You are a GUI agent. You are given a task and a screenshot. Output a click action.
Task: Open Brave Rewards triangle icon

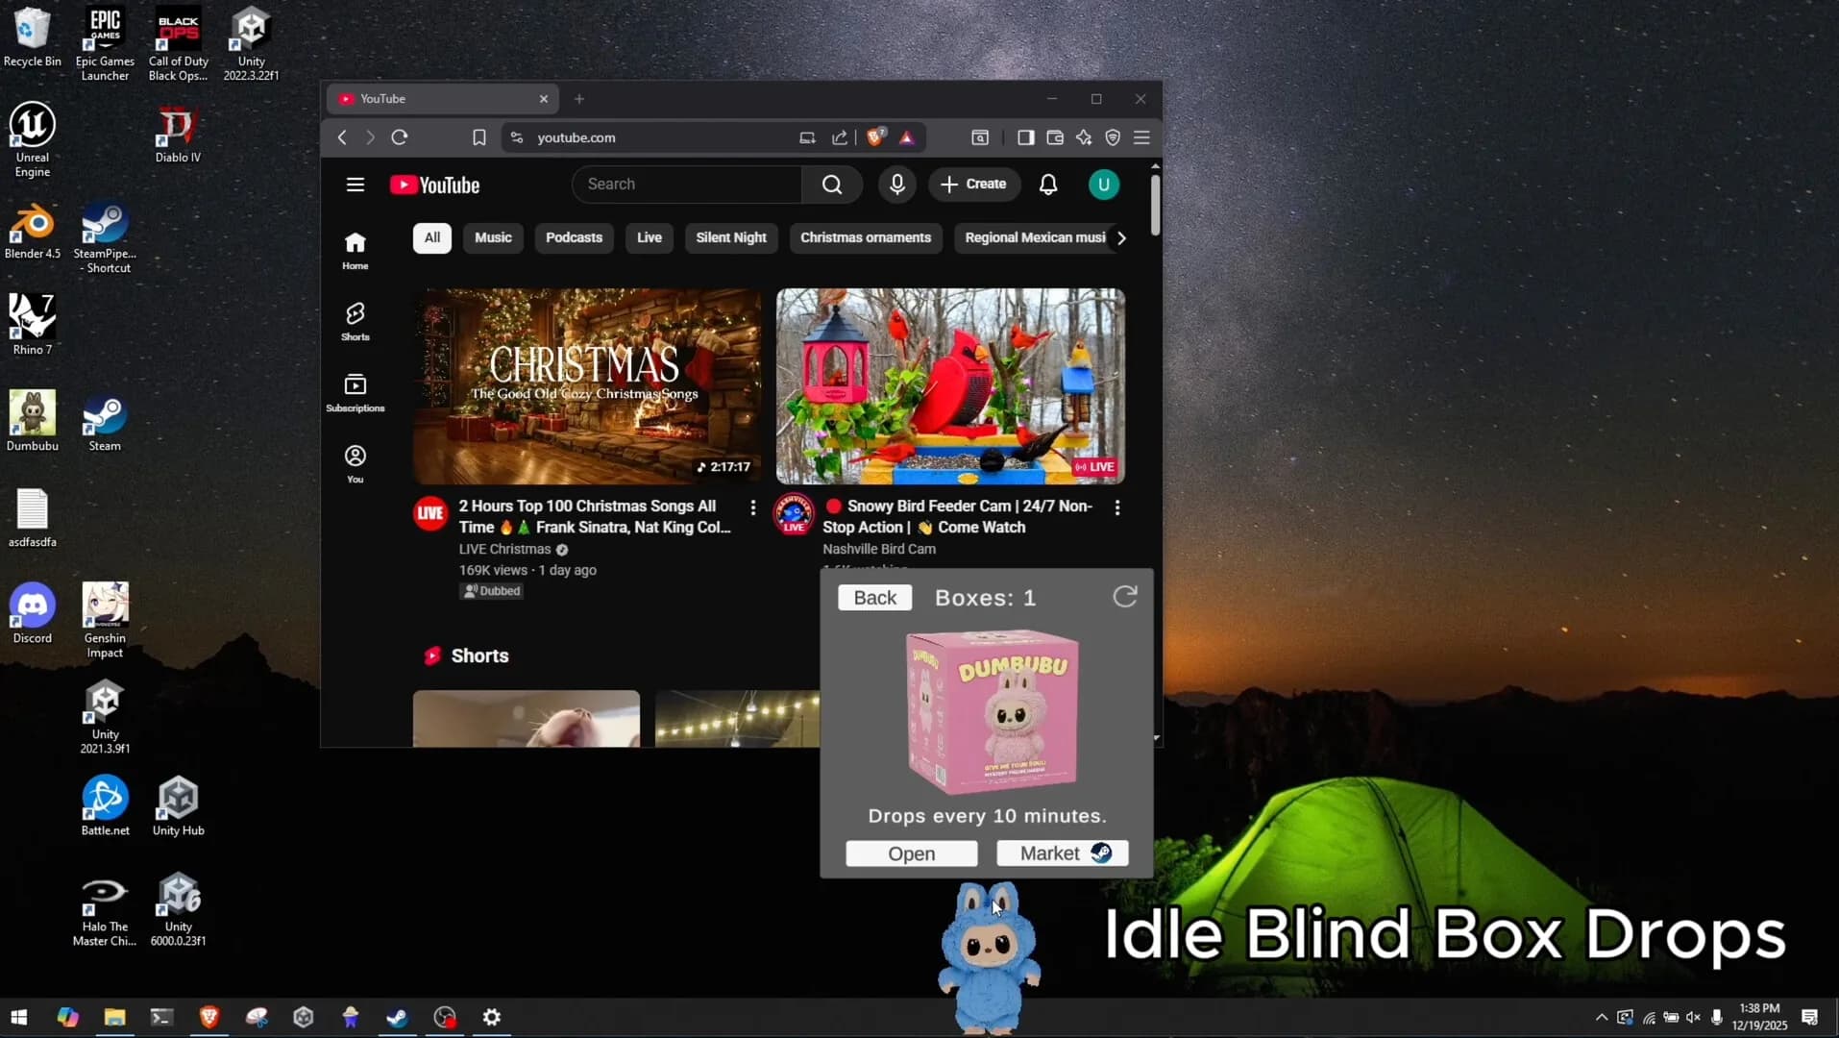coord(906,137)
